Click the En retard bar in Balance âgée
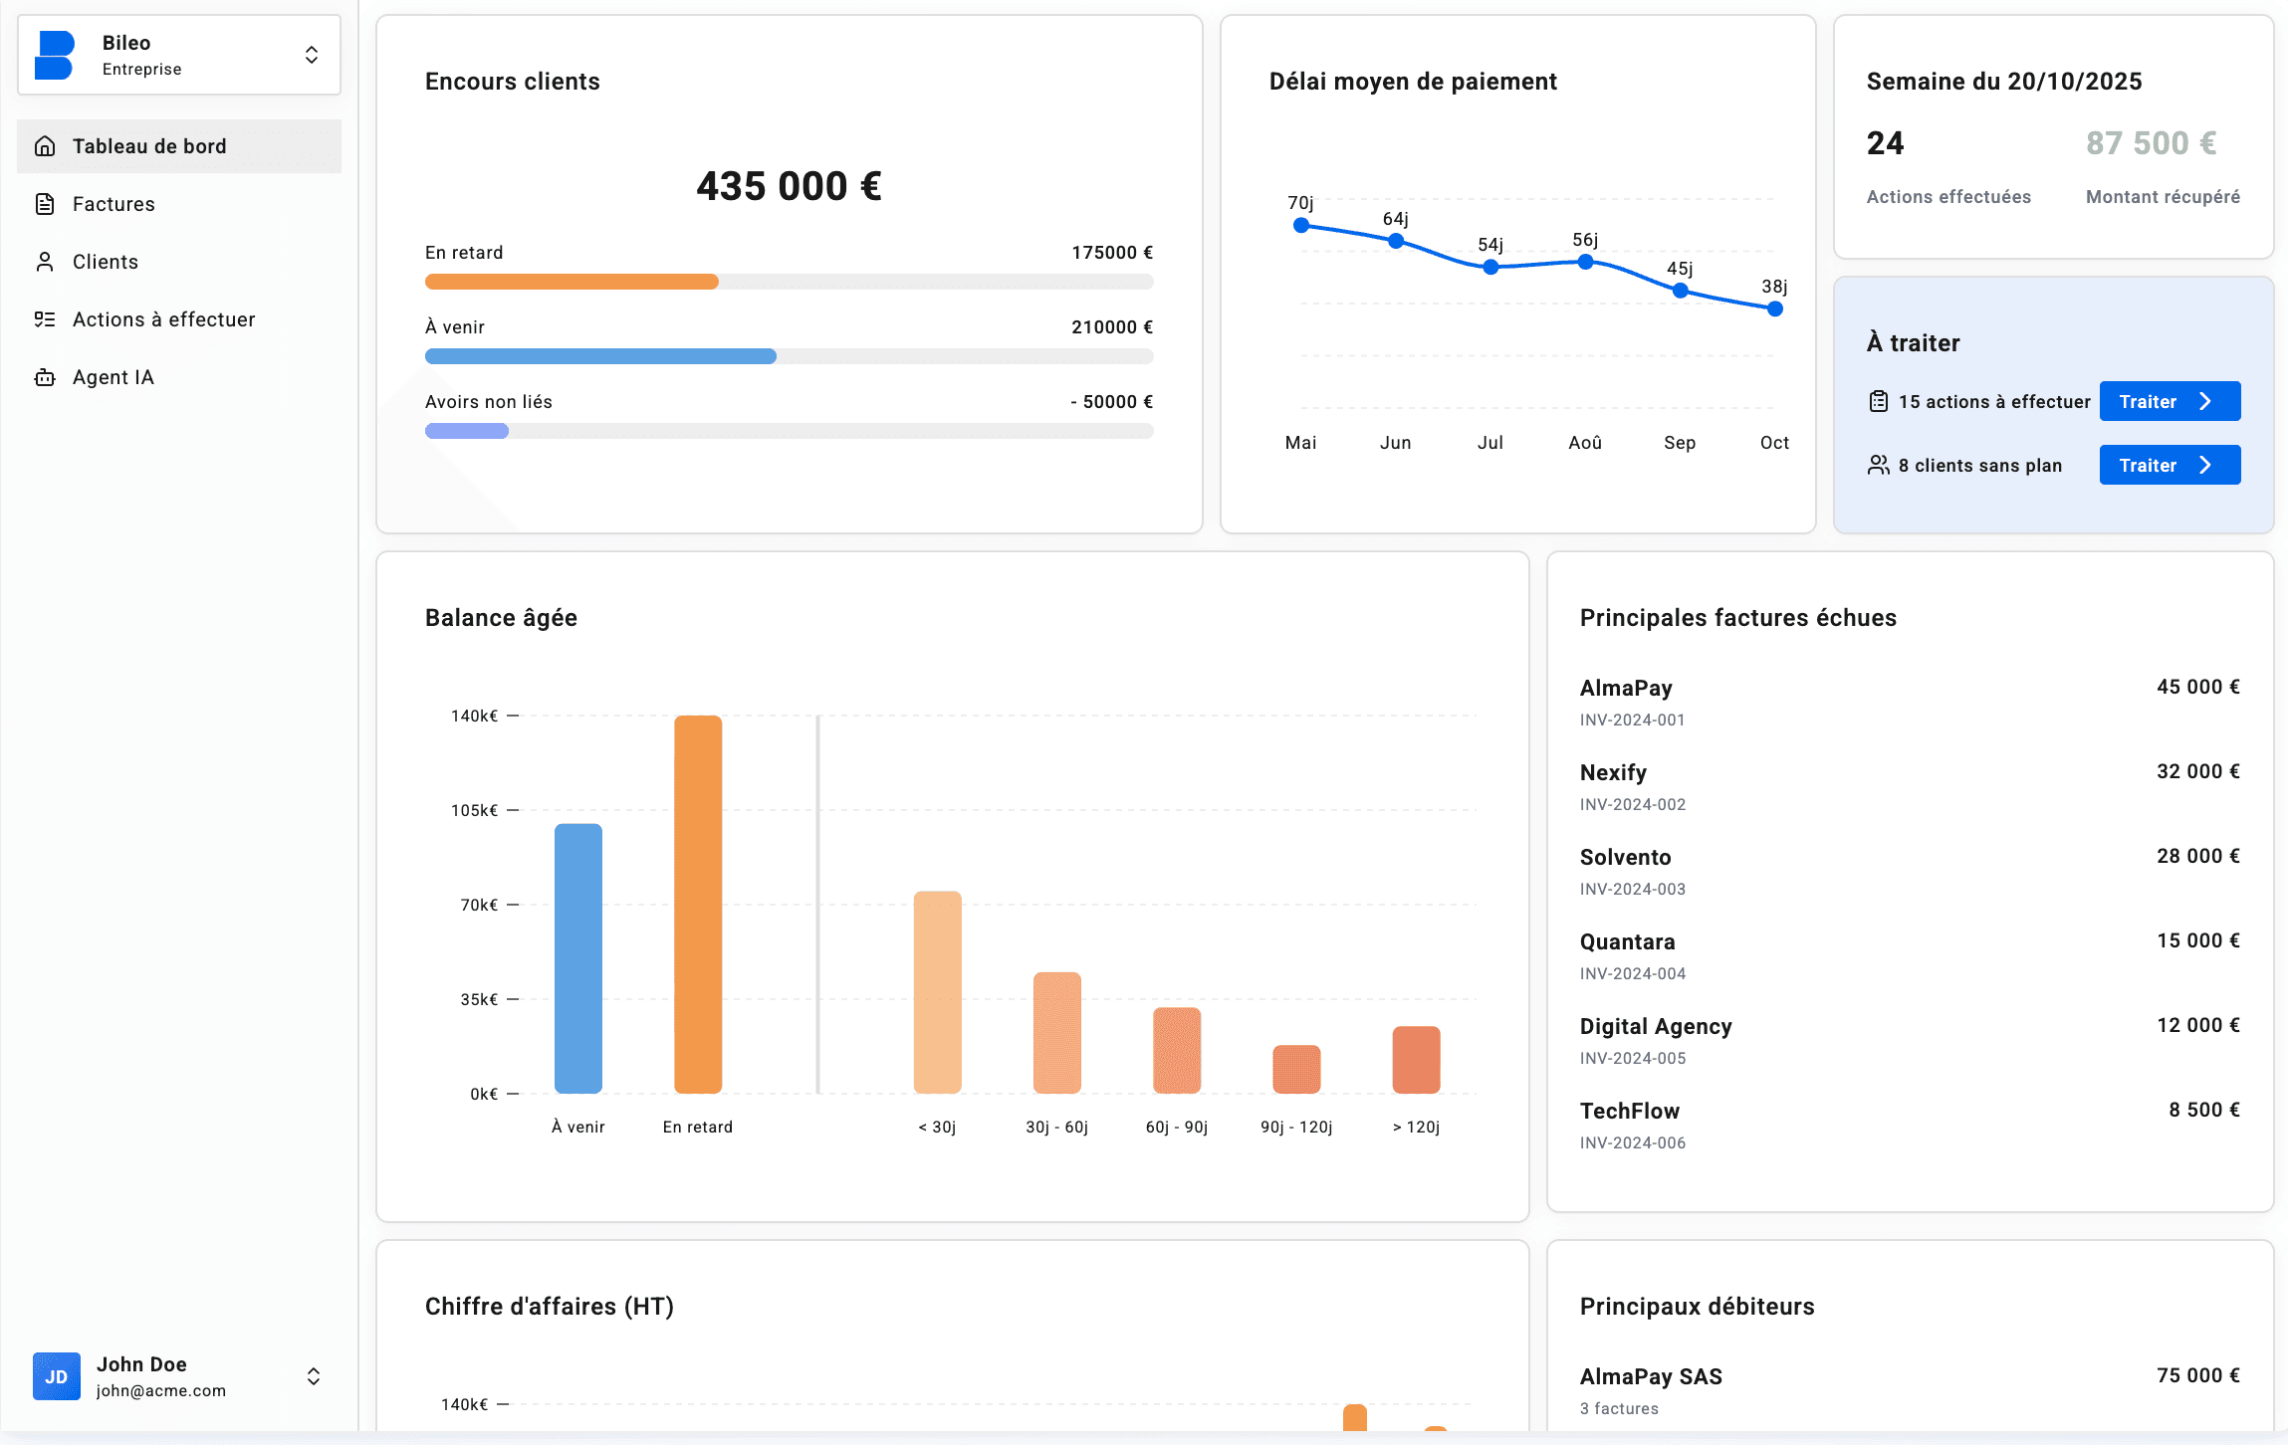The height and width of the screenshot is (1445, 2288). (x=697, y=906)
